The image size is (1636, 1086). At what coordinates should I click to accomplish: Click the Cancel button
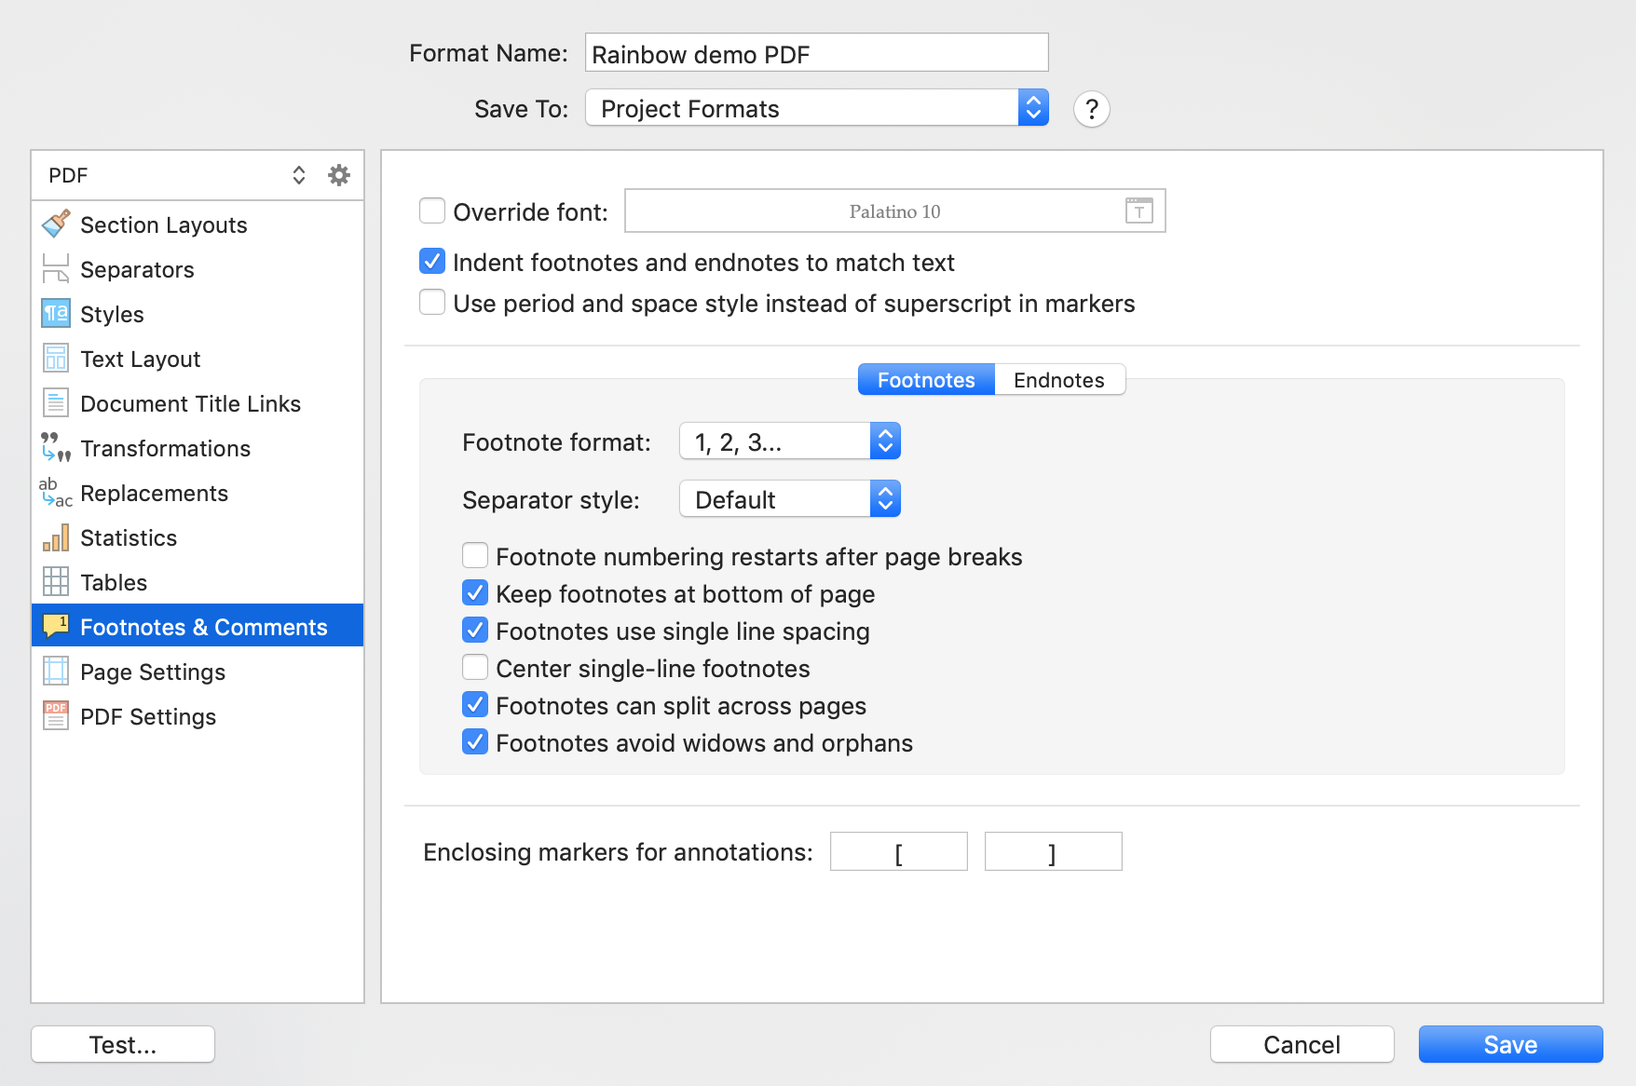pos(1302,1044)
